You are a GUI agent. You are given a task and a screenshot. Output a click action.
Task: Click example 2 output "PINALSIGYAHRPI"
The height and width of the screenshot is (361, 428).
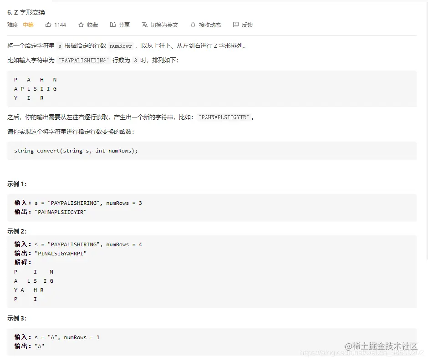tap(61, 254)
